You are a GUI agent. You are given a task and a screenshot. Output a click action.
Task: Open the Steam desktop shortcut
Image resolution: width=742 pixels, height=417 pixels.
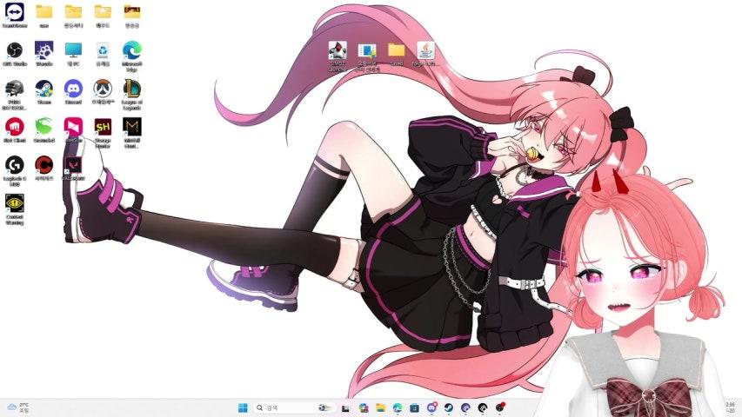(44, 89)
